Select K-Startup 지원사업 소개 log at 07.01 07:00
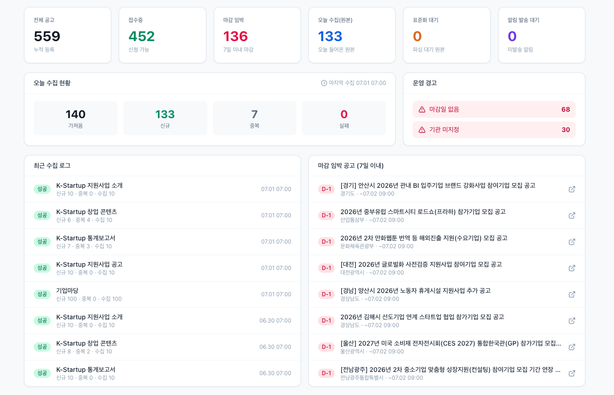The height and width of the screenshot is (395, 614). pos(163,189)
